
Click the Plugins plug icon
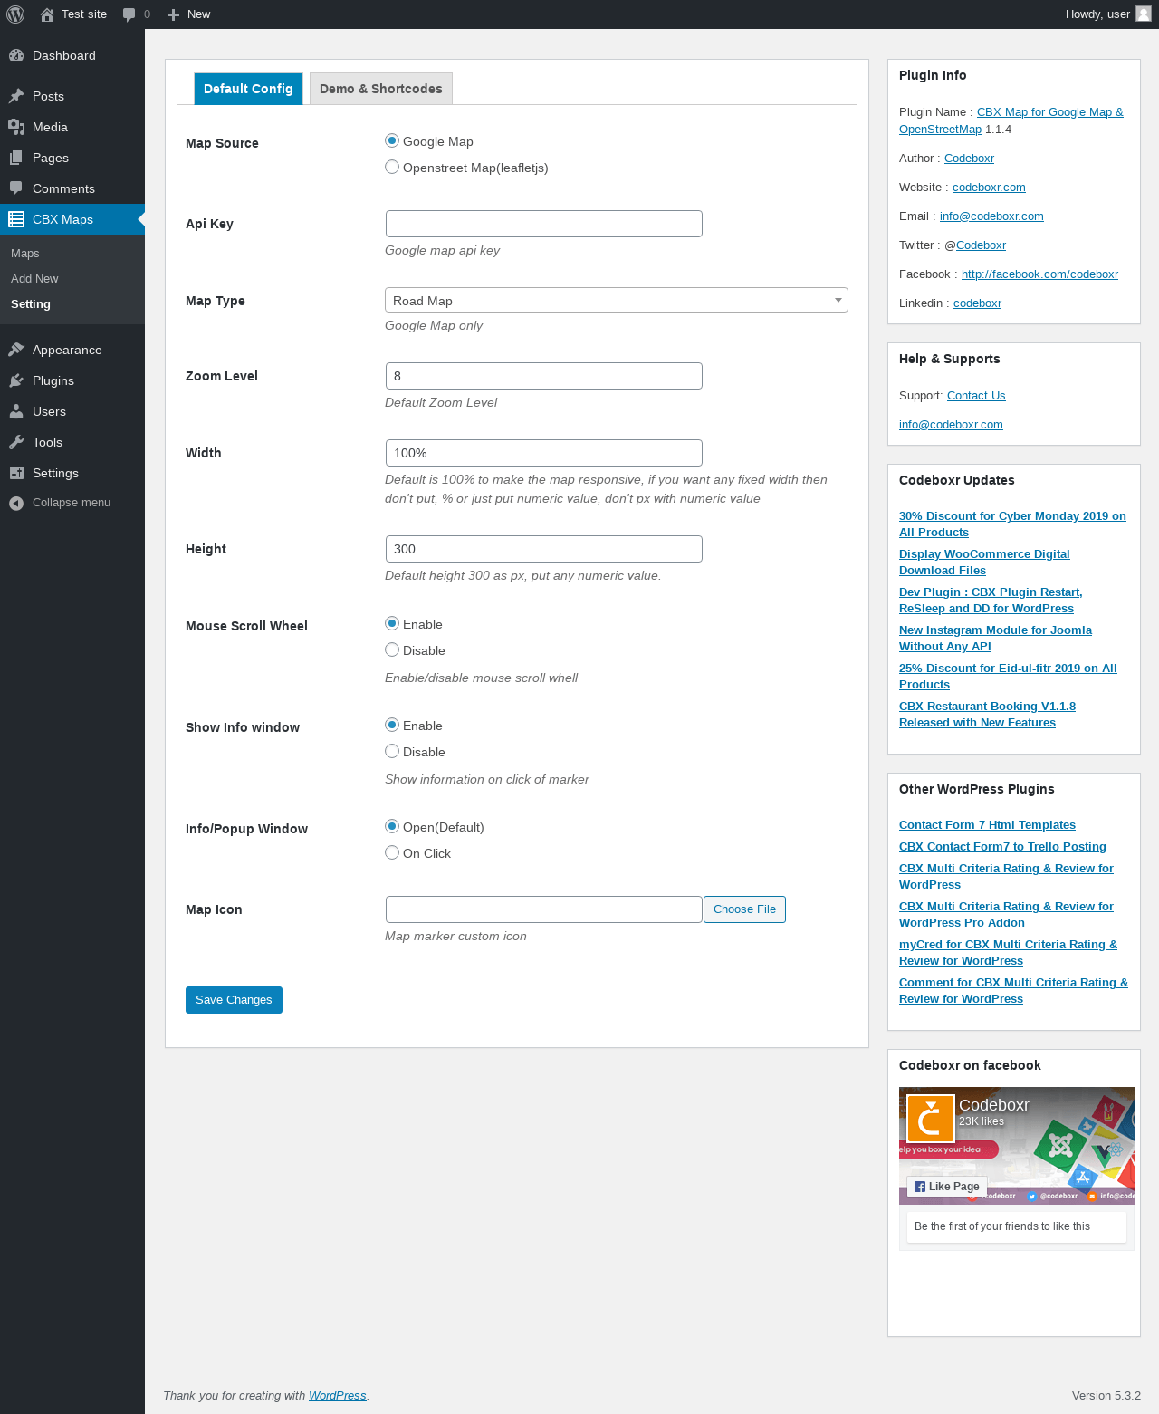[16, 380]
